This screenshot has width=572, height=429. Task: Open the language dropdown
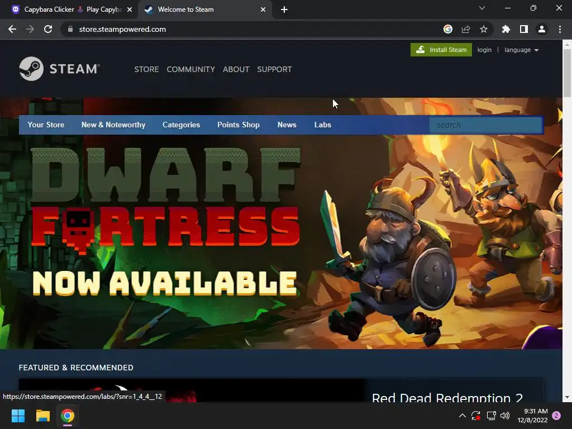pos(521,50)
